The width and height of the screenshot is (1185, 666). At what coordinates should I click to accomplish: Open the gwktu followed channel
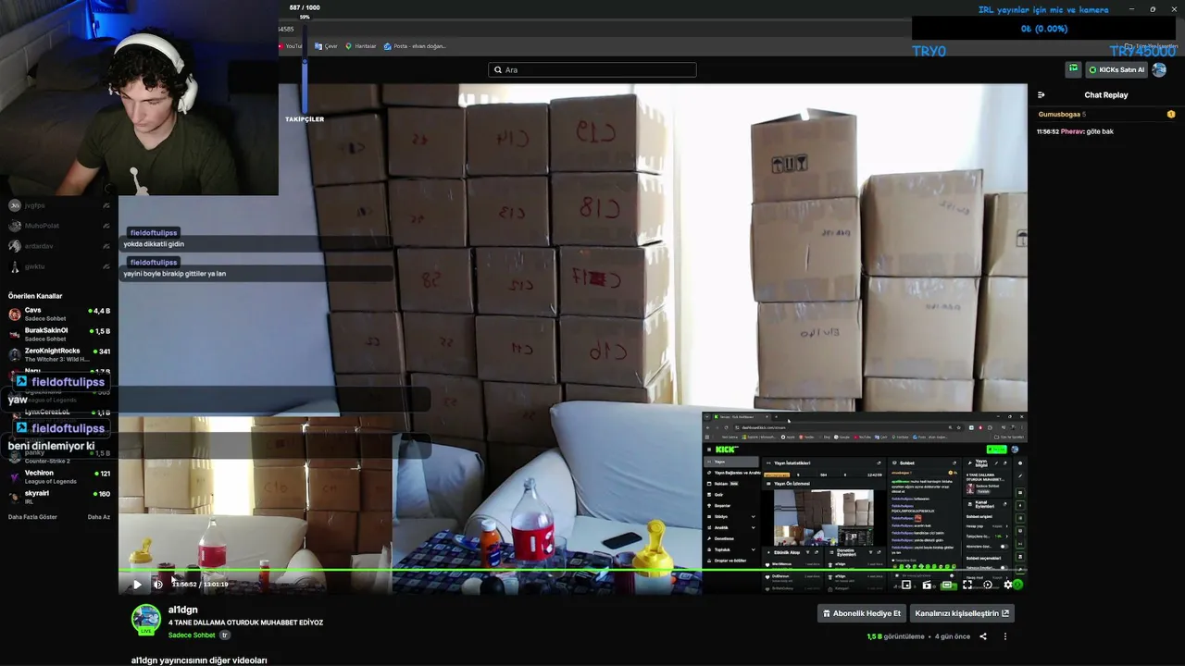pos(59,266)
